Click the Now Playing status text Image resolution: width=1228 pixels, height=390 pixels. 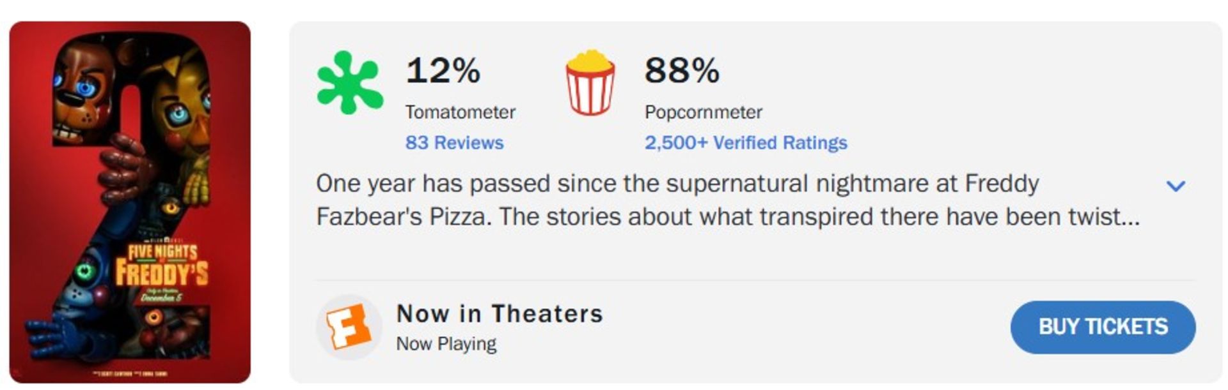[x=446, y=343]
